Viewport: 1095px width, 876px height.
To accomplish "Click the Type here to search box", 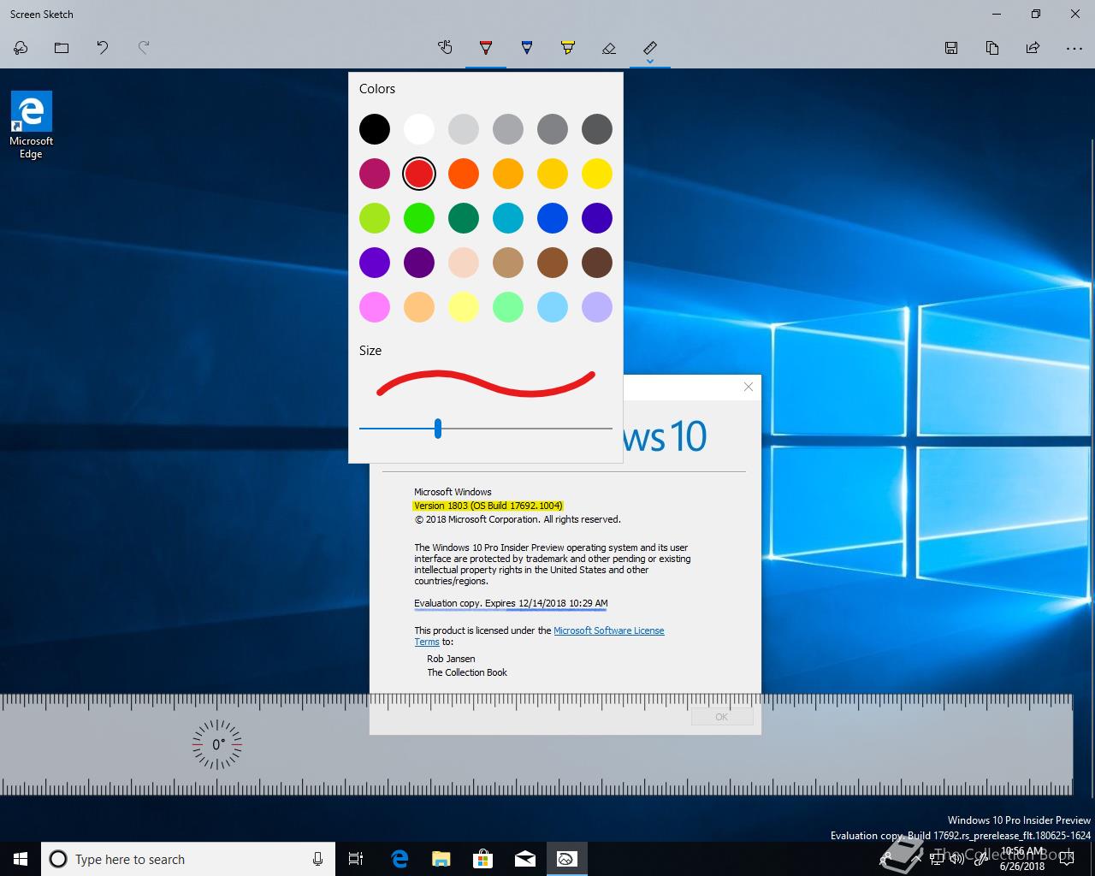I will tap(187, 859).
